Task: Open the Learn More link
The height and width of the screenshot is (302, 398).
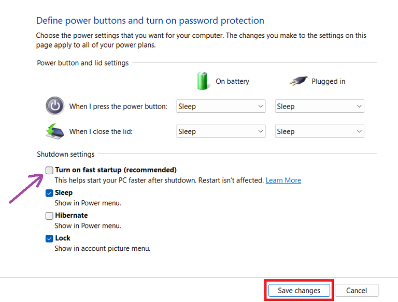Action: [283, 180]
